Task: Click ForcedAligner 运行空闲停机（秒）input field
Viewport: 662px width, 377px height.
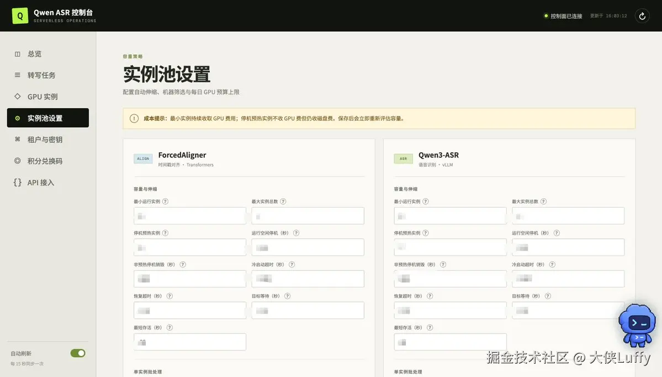Action: point(308,247)
